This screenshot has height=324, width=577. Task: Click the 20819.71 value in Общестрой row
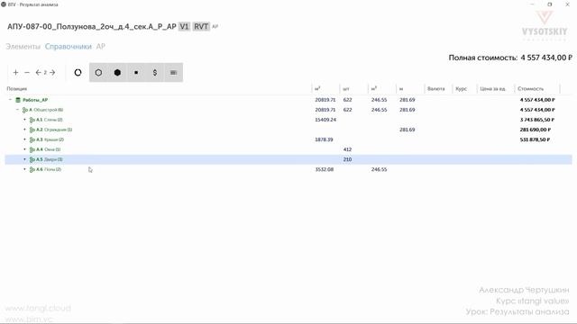[325, 110]
